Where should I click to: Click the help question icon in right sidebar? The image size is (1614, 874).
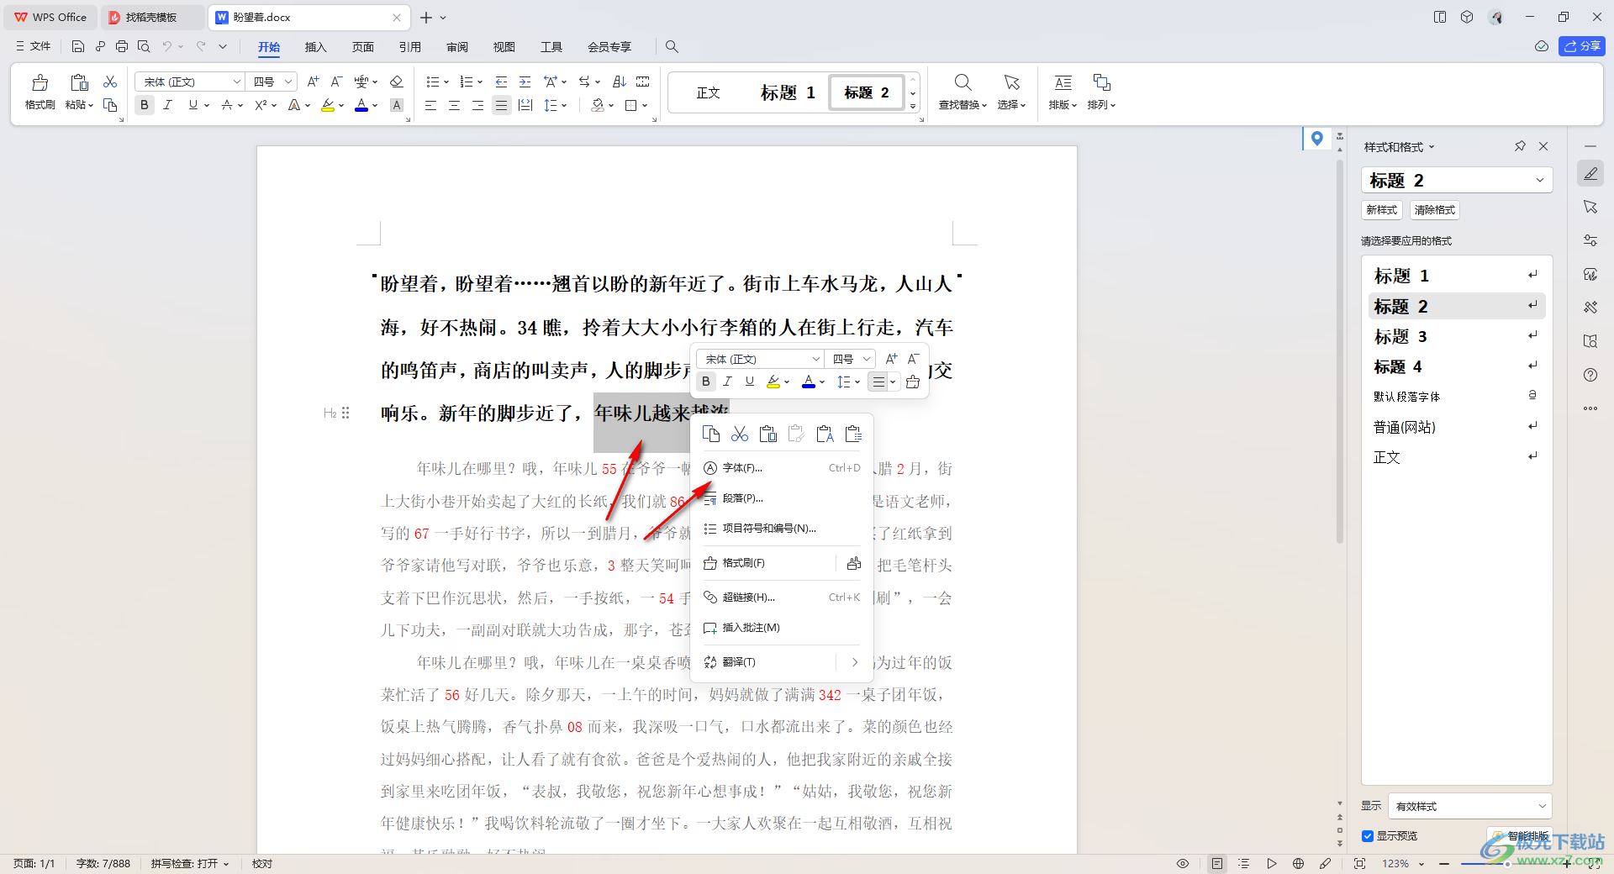click(x=1590, y=375)
